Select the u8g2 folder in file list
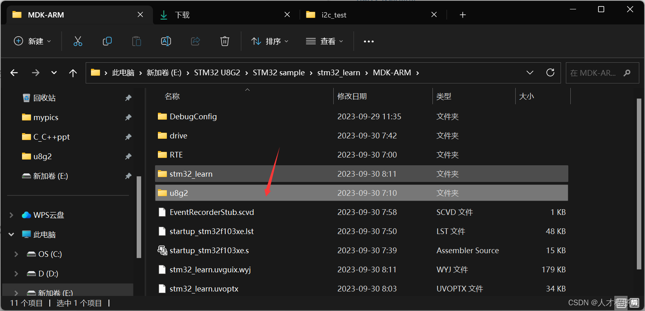Screen dimensions: 645x311 coord(361,193)
